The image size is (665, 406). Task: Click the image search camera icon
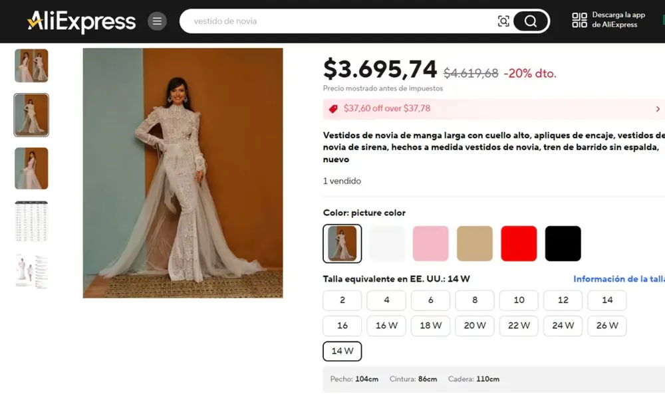coord(503,21)
